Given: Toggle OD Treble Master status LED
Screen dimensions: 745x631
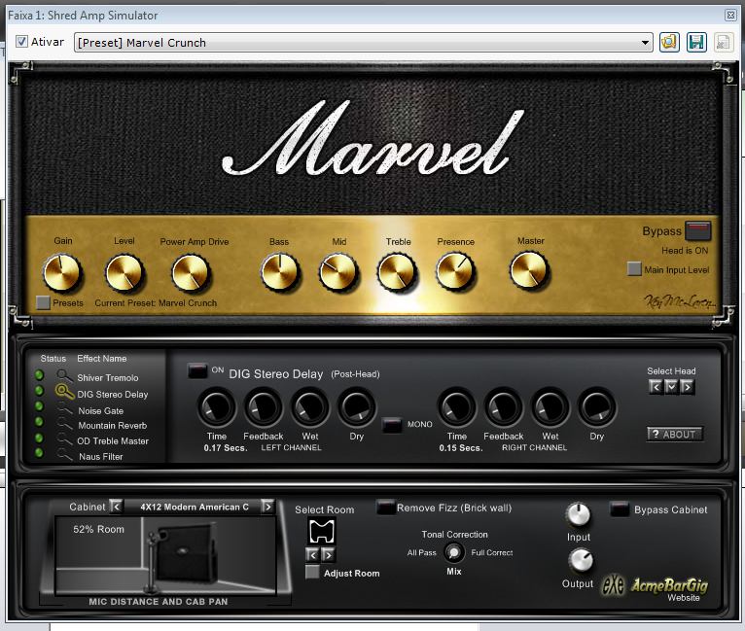Looking at the screenshot, I should click(x=40, y=438).
